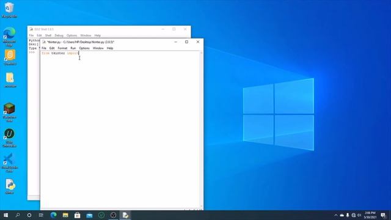Maximize the tkinter.py editor window

point(186,42)
